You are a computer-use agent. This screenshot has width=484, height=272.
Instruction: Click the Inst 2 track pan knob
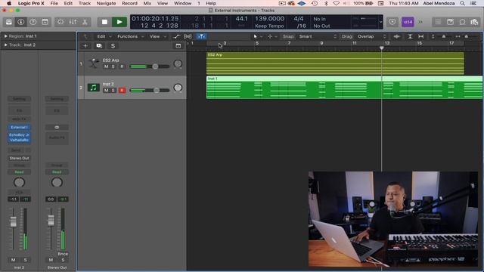tap(178, 88)
